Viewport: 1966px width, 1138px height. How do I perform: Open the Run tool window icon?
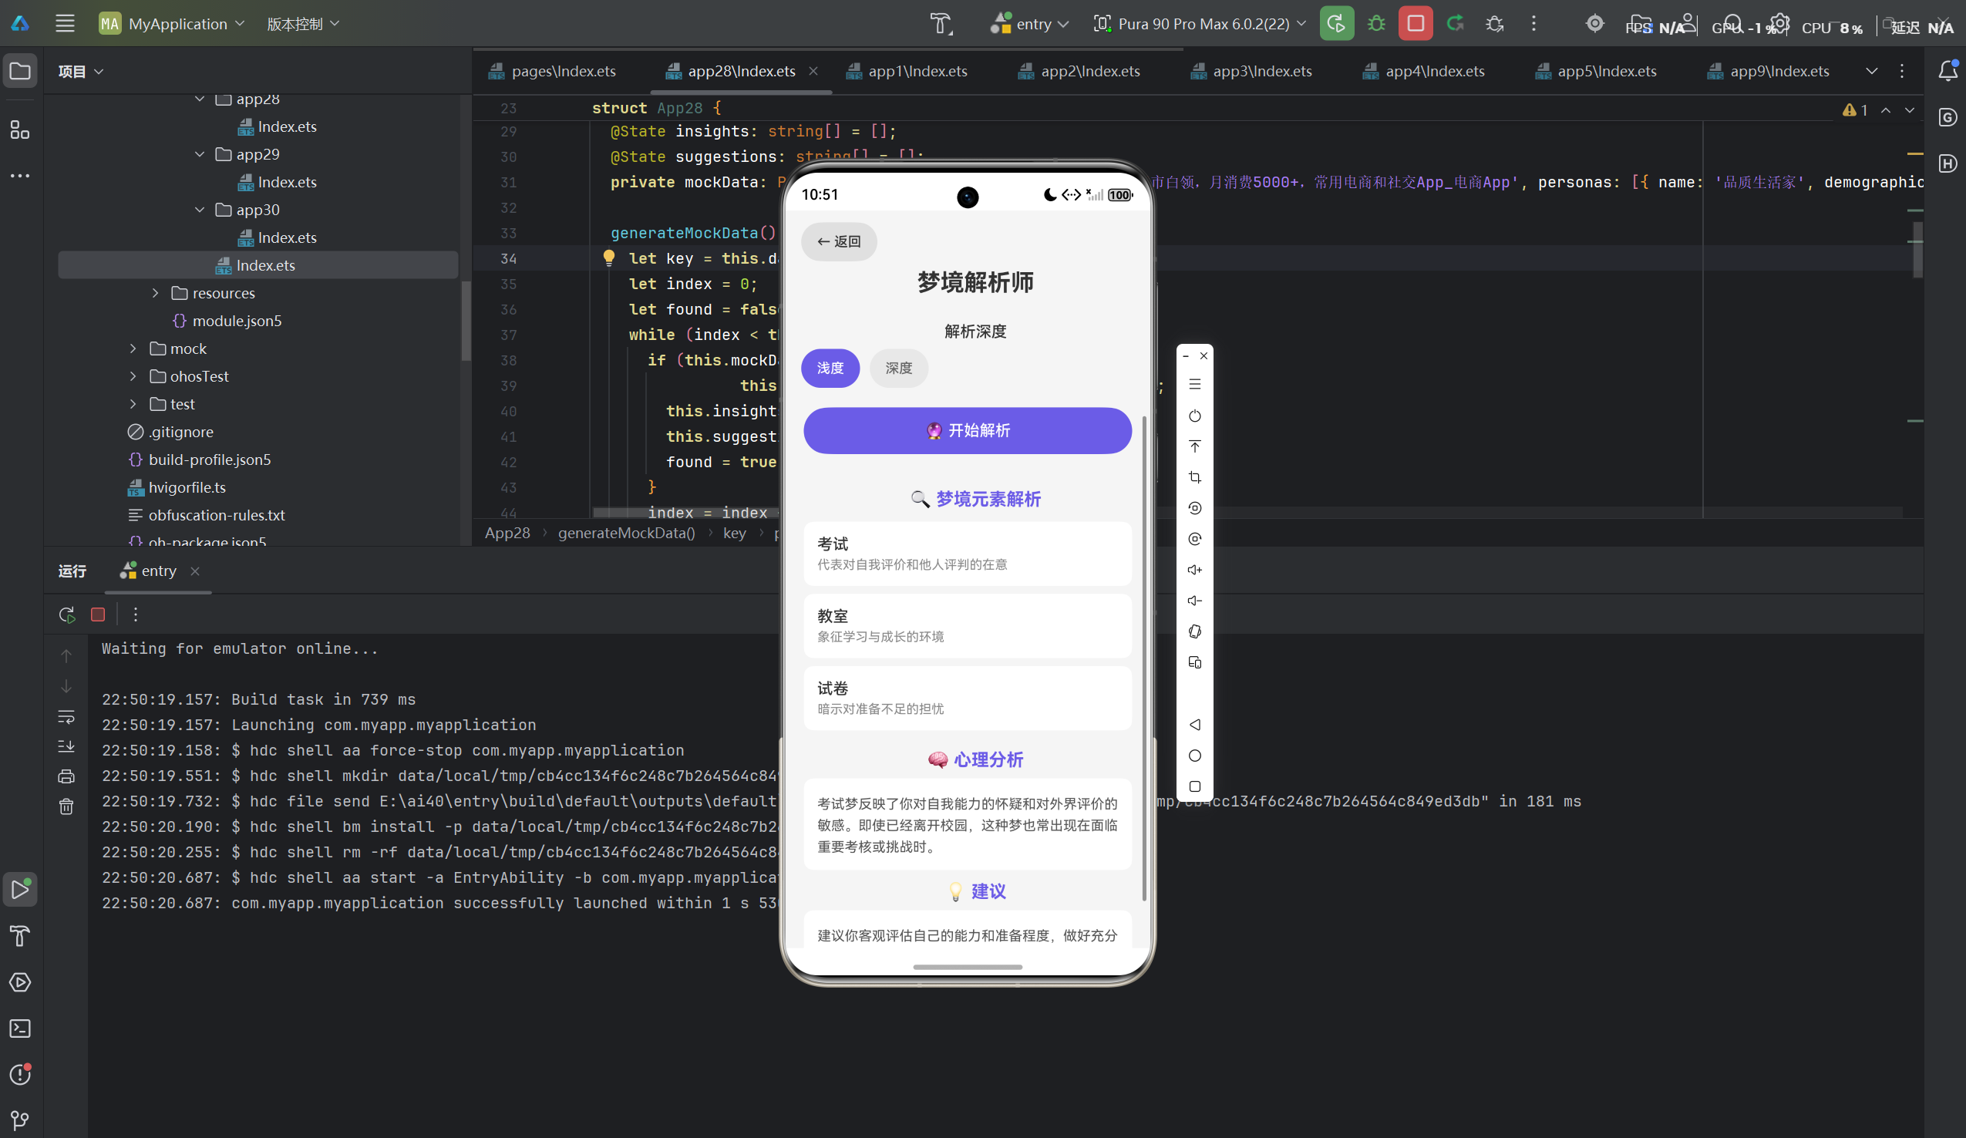[x=19, y=889]
